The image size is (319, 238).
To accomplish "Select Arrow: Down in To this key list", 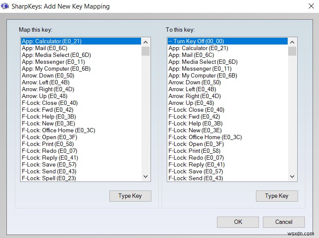I will coord(228,83).
